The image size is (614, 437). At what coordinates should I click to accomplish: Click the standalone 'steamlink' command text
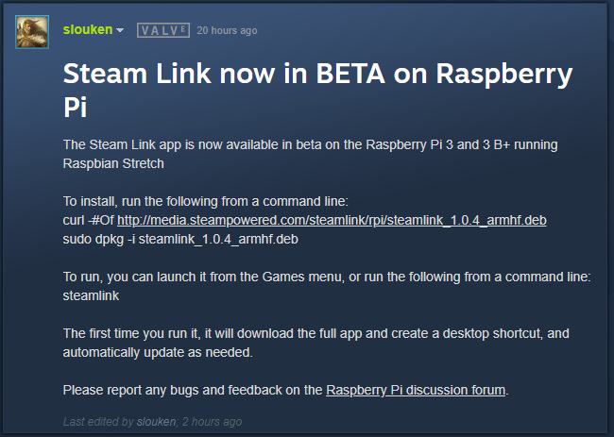coord(91,295)
